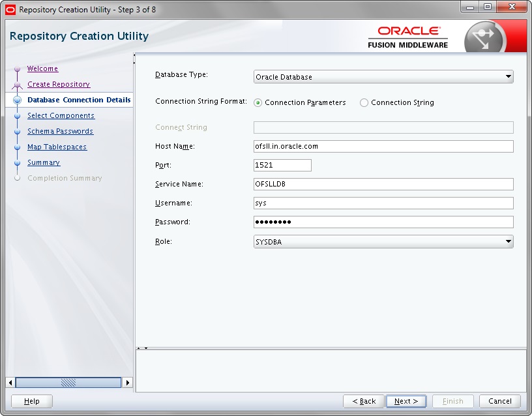
Task: Open the Database Type dropdown
Action: [x=383, y=77]
